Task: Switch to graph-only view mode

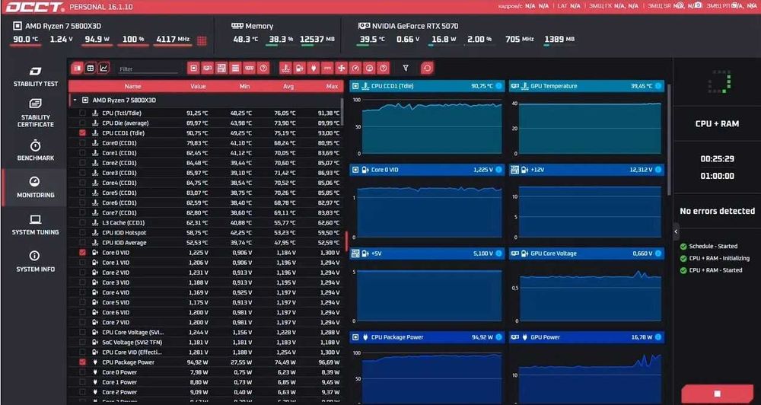Action: click(x=103, y=68)
